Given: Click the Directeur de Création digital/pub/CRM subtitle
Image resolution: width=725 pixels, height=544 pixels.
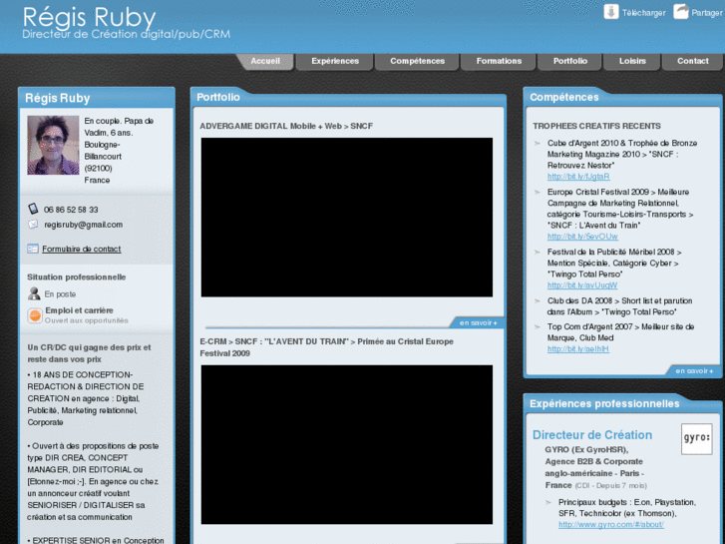Looking at the screenshot, I should (127, 34).
